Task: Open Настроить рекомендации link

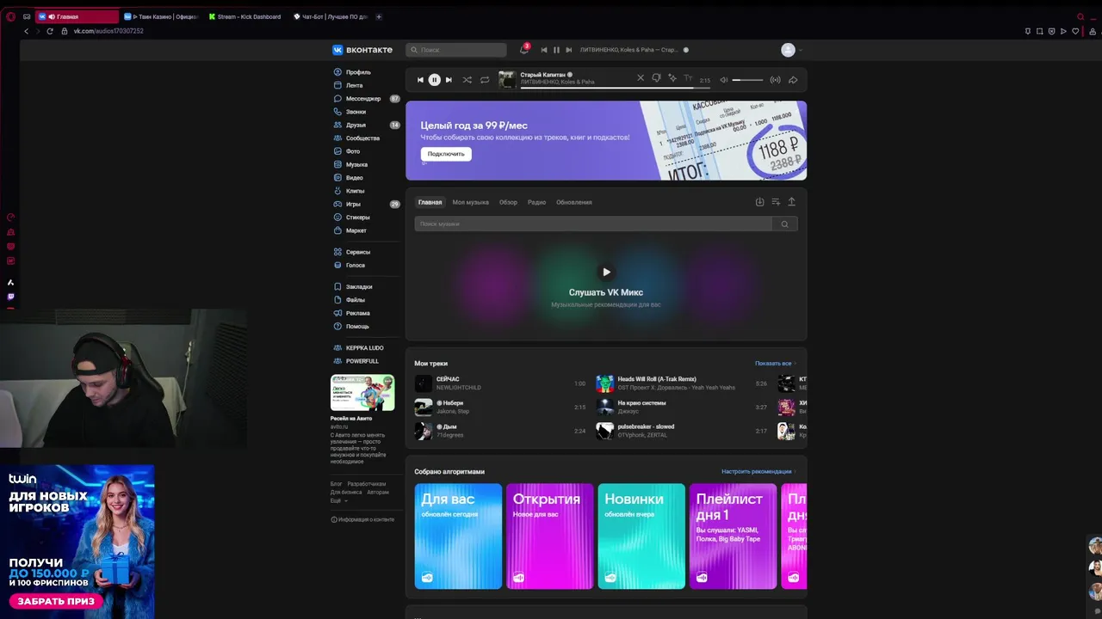Action: 758,472
